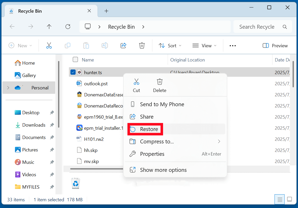
Task: Open the View dropdown
Action: 204,45
